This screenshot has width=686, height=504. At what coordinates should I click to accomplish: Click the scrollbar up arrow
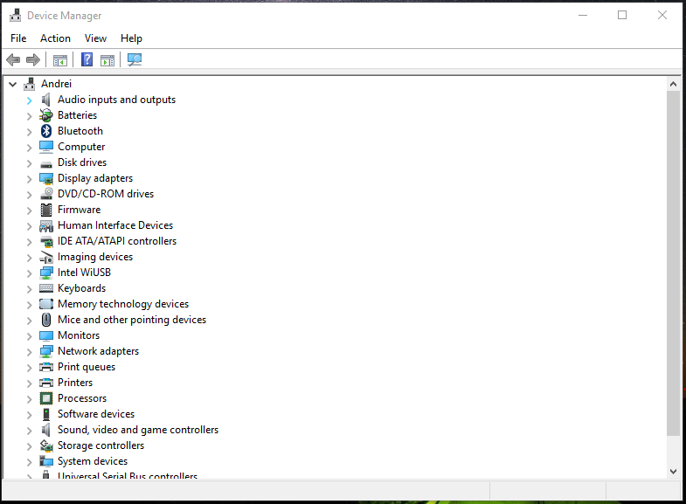(673, 84)
